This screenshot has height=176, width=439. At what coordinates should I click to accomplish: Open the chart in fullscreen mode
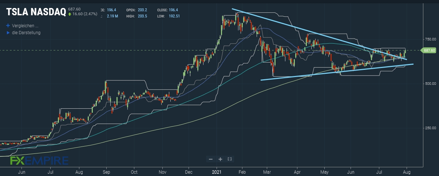[x=230, y=159]
